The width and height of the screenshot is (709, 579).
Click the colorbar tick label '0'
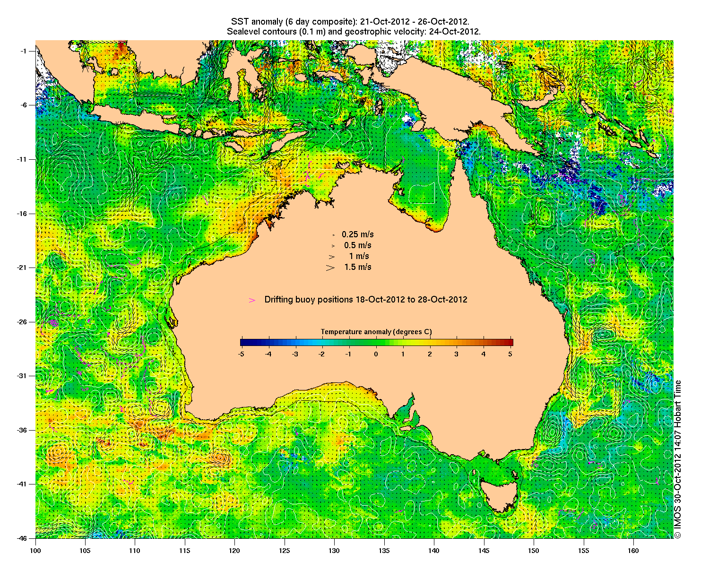(376, 354)
